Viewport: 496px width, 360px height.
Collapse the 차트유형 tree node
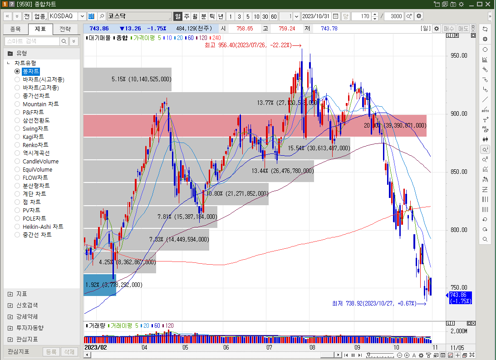click(x=9, y=63)
